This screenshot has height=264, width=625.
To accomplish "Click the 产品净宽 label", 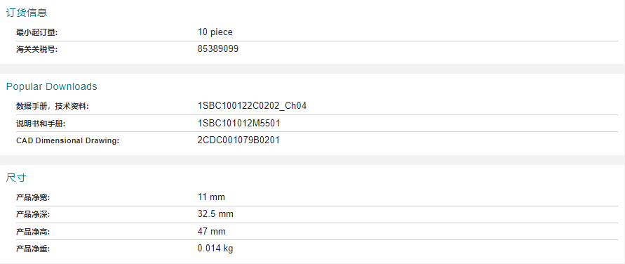I will tap(33, 197).
